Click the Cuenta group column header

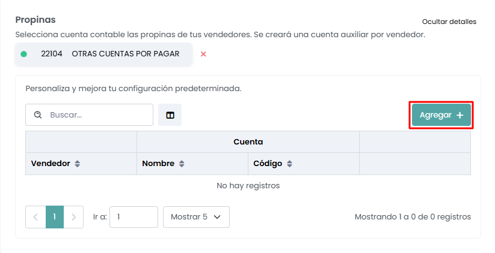click(248, 142)
